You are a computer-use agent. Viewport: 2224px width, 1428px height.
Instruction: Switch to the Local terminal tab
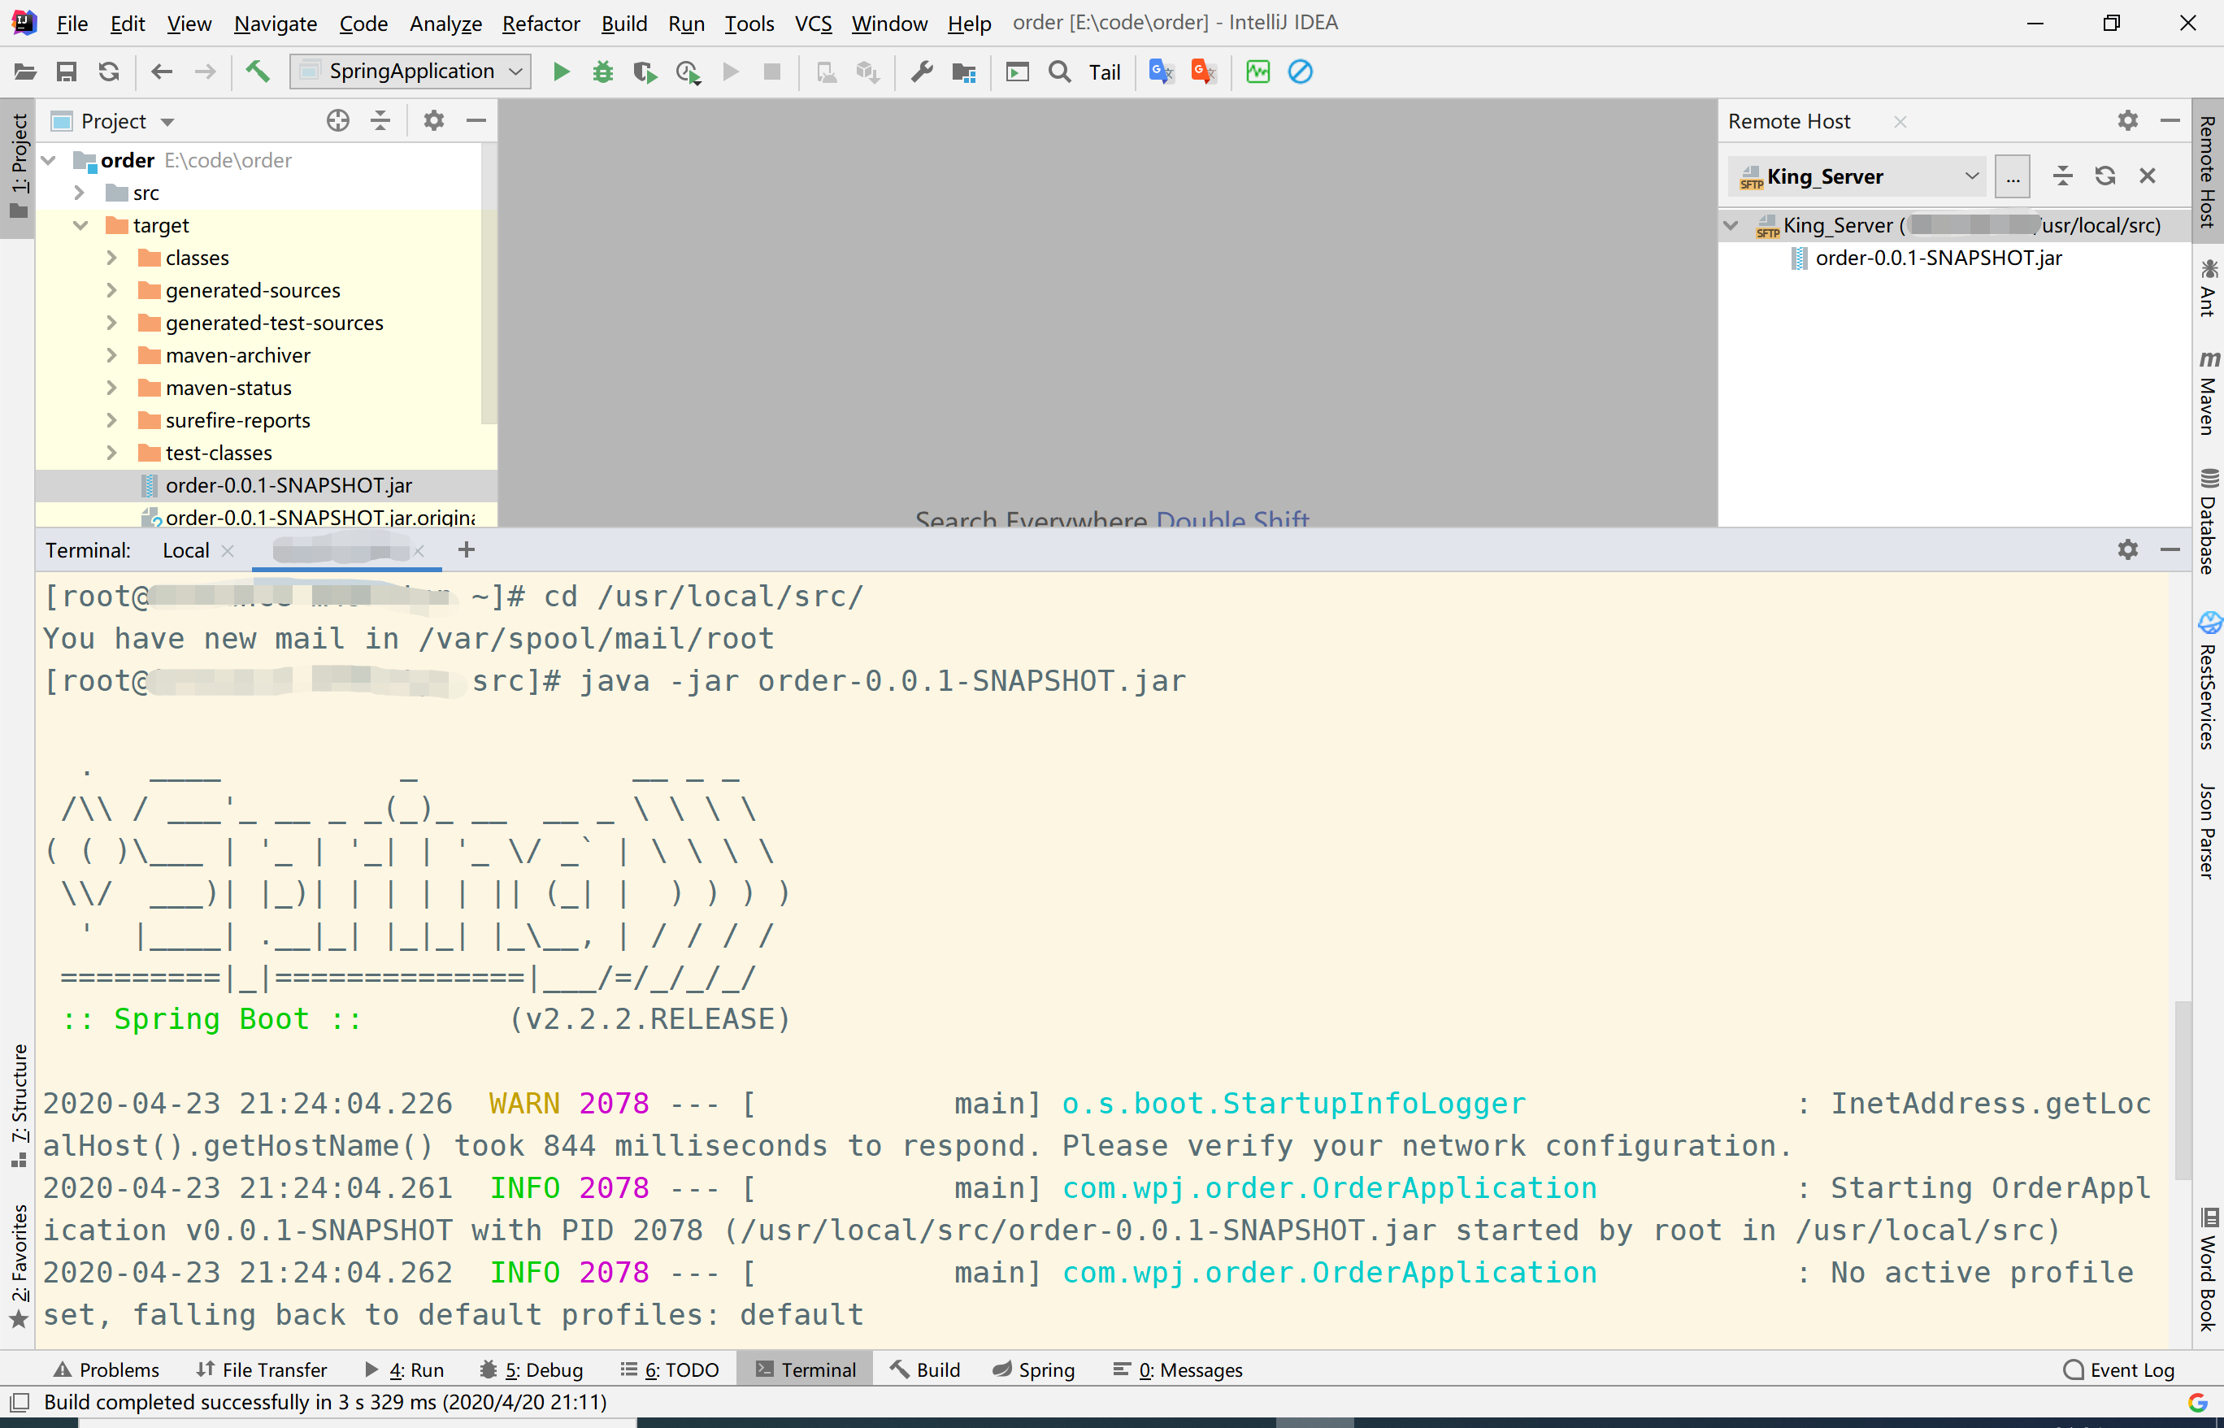pos(185,549)
